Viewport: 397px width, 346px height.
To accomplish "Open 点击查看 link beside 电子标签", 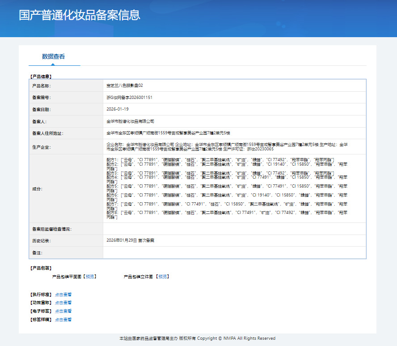I will click(x=63, y=311).
